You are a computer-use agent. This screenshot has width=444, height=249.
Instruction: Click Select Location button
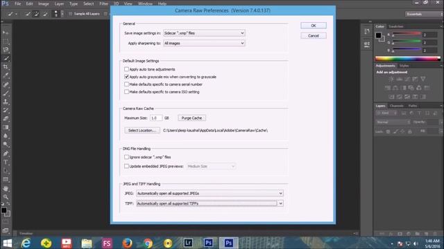point(142,131)
